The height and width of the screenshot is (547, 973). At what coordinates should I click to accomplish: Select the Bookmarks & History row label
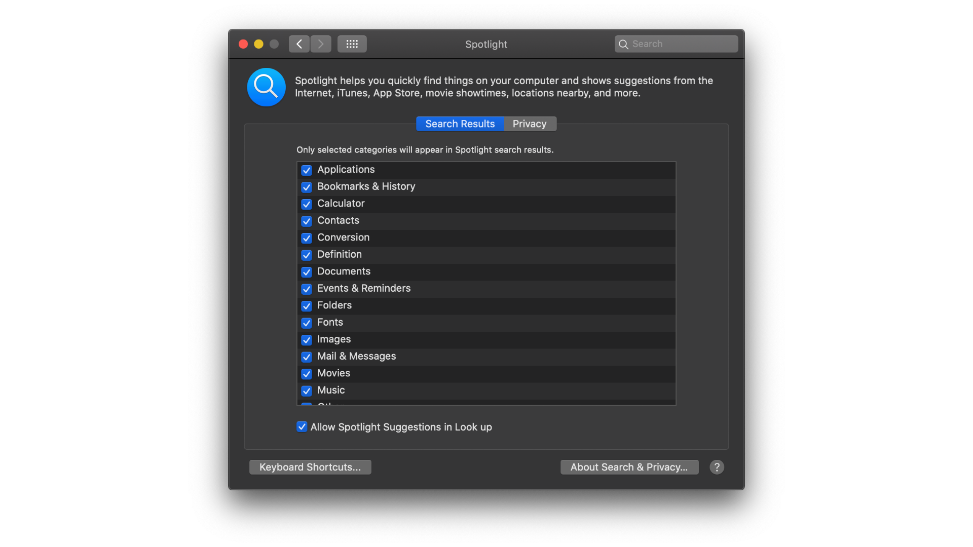pyautogui.click(x=366, y=186)
